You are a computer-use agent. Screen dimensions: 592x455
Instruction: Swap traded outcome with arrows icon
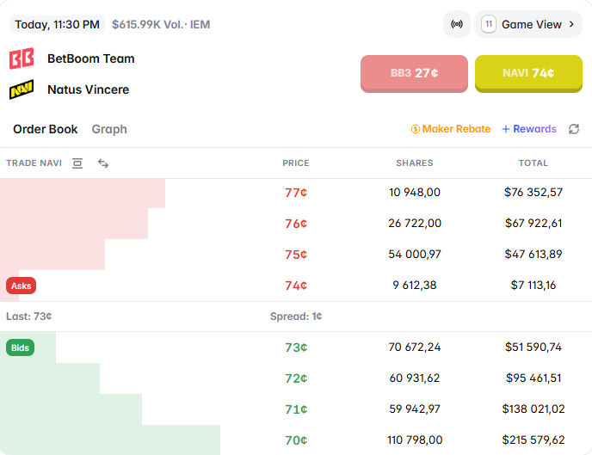tap(103, 163)
